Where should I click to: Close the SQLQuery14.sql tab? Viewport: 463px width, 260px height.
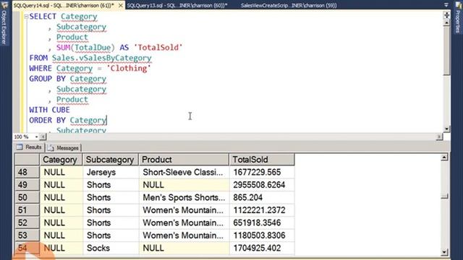[121, 5]
